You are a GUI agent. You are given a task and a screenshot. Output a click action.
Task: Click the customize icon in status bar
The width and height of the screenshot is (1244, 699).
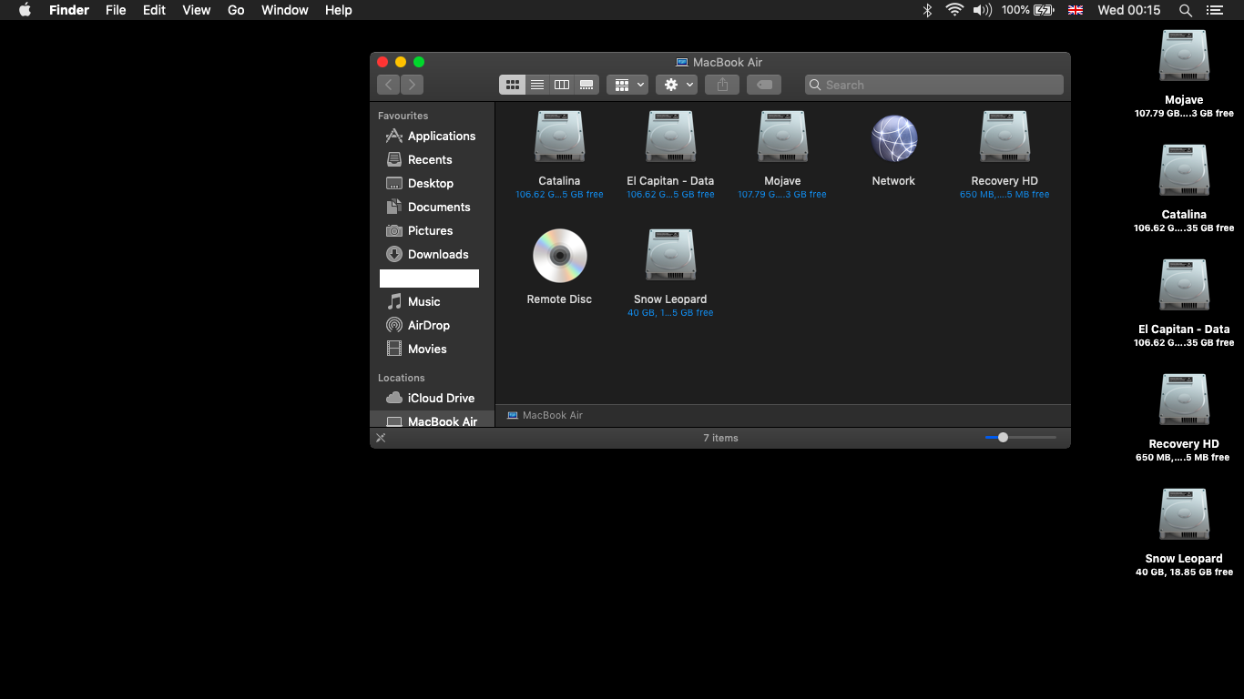coord(381,438)
